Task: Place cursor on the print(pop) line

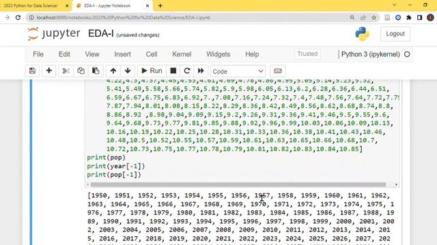Action: (x=107, y=157)
